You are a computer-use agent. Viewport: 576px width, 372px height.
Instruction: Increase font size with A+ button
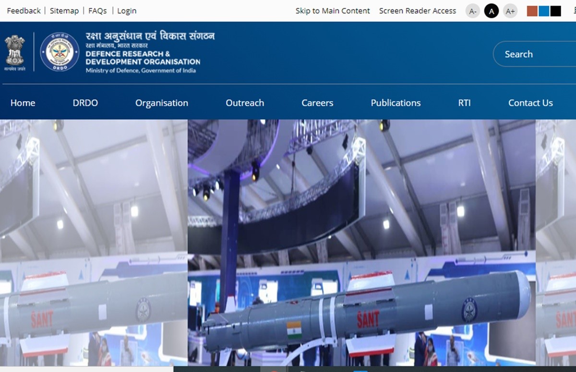pyautogui.click(x=510, y=11)
